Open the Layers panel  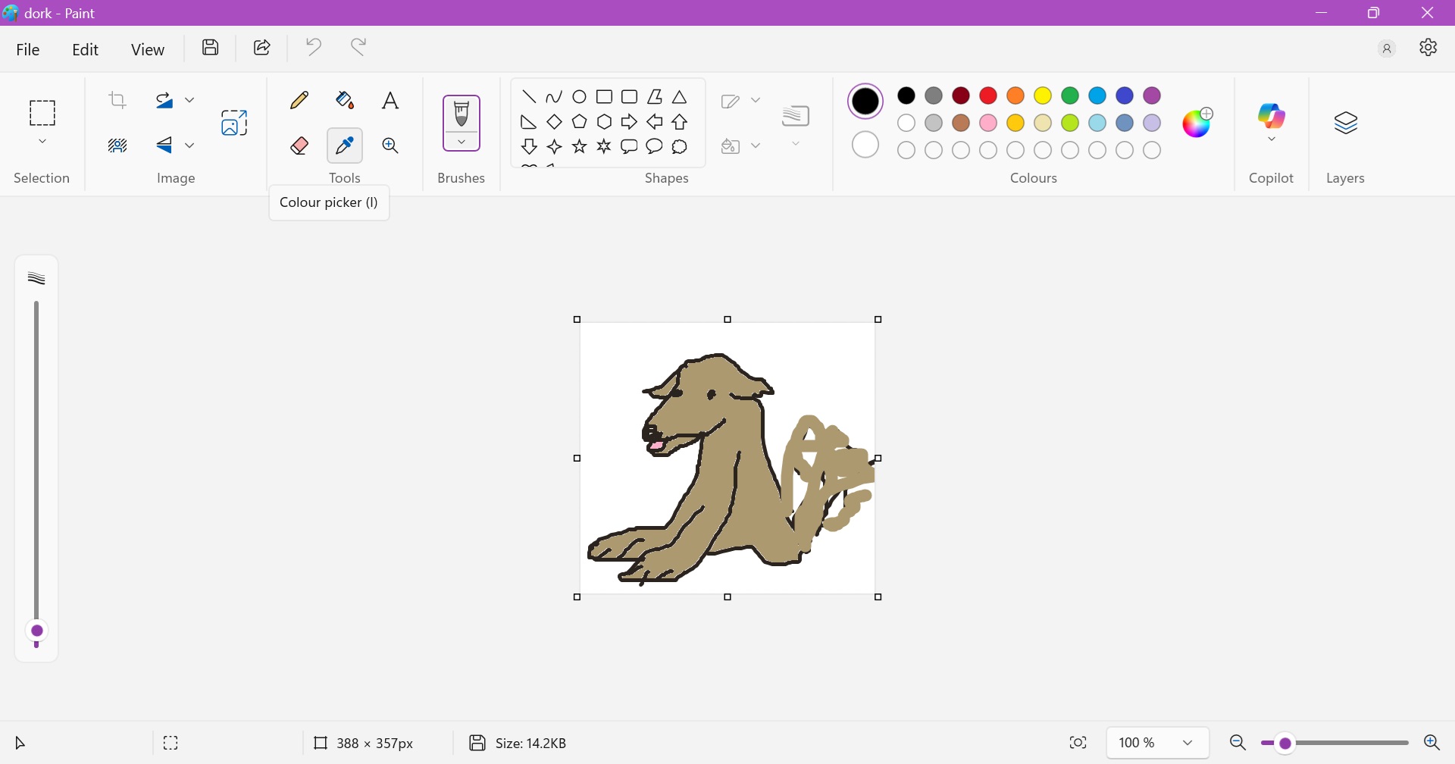[1347, 123]
